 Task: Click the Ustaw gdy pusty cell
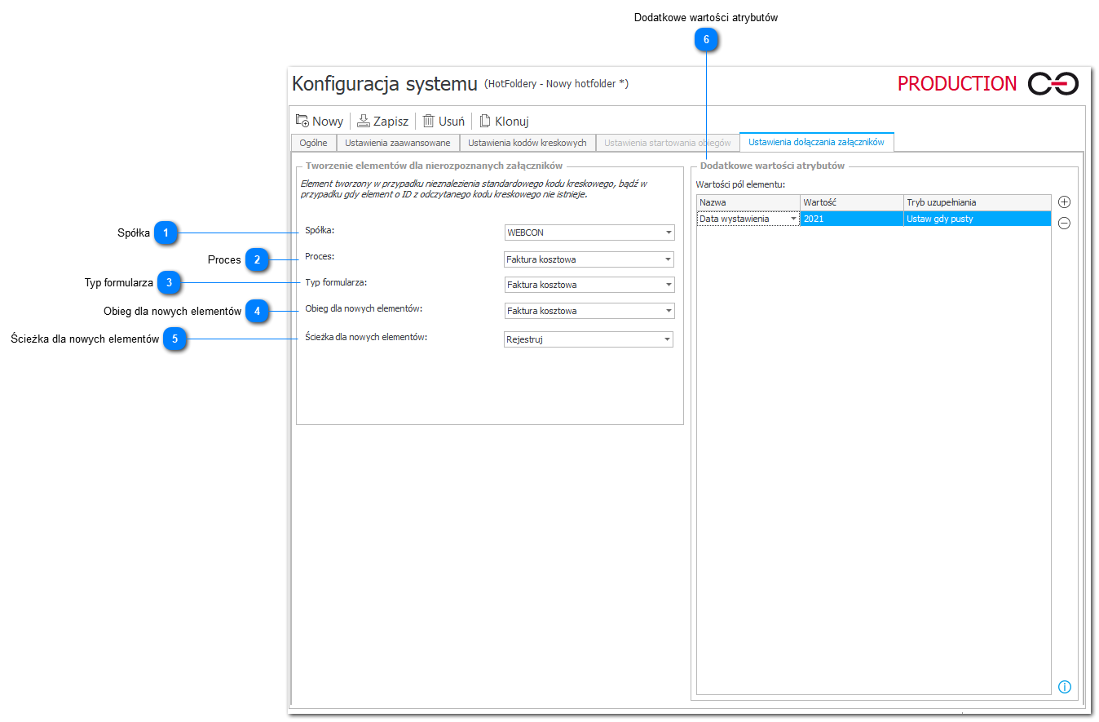click(978, 219)
